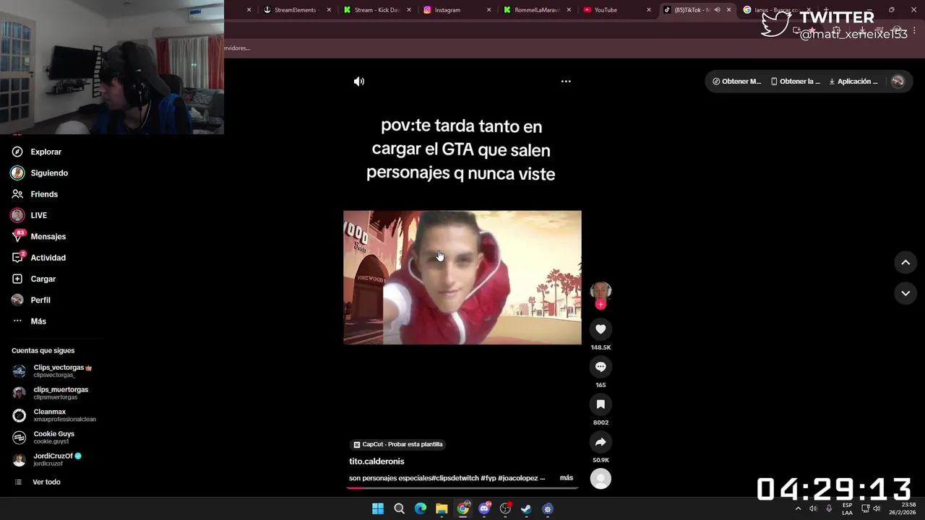Viewport: 925px width, 520px height.
Task: Open the Windows Start menu
Action: click(x=378, y=509)
